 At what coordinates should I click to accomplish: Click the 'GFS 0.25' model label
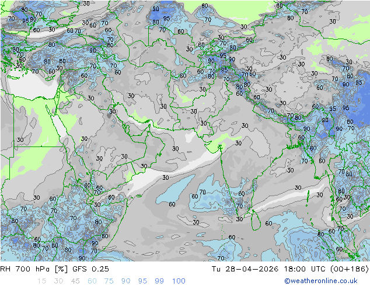click(90, 269)
